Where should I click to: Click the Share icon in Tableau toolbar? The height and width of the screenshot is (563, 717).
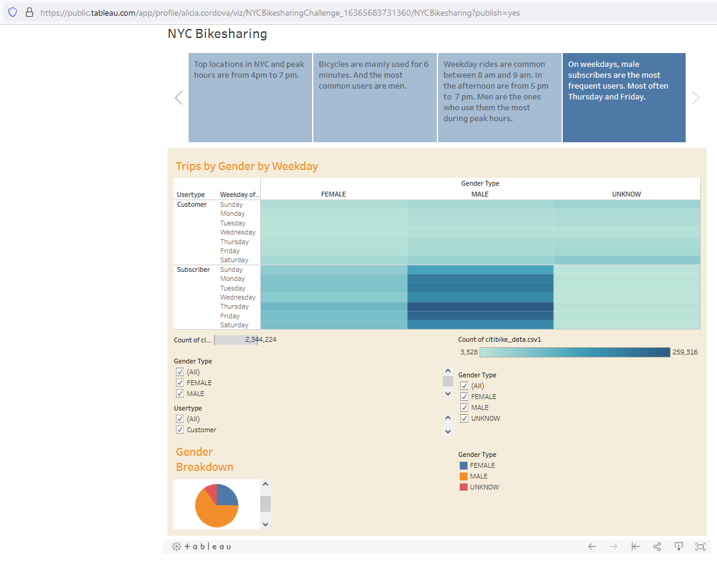coord(657,547)
